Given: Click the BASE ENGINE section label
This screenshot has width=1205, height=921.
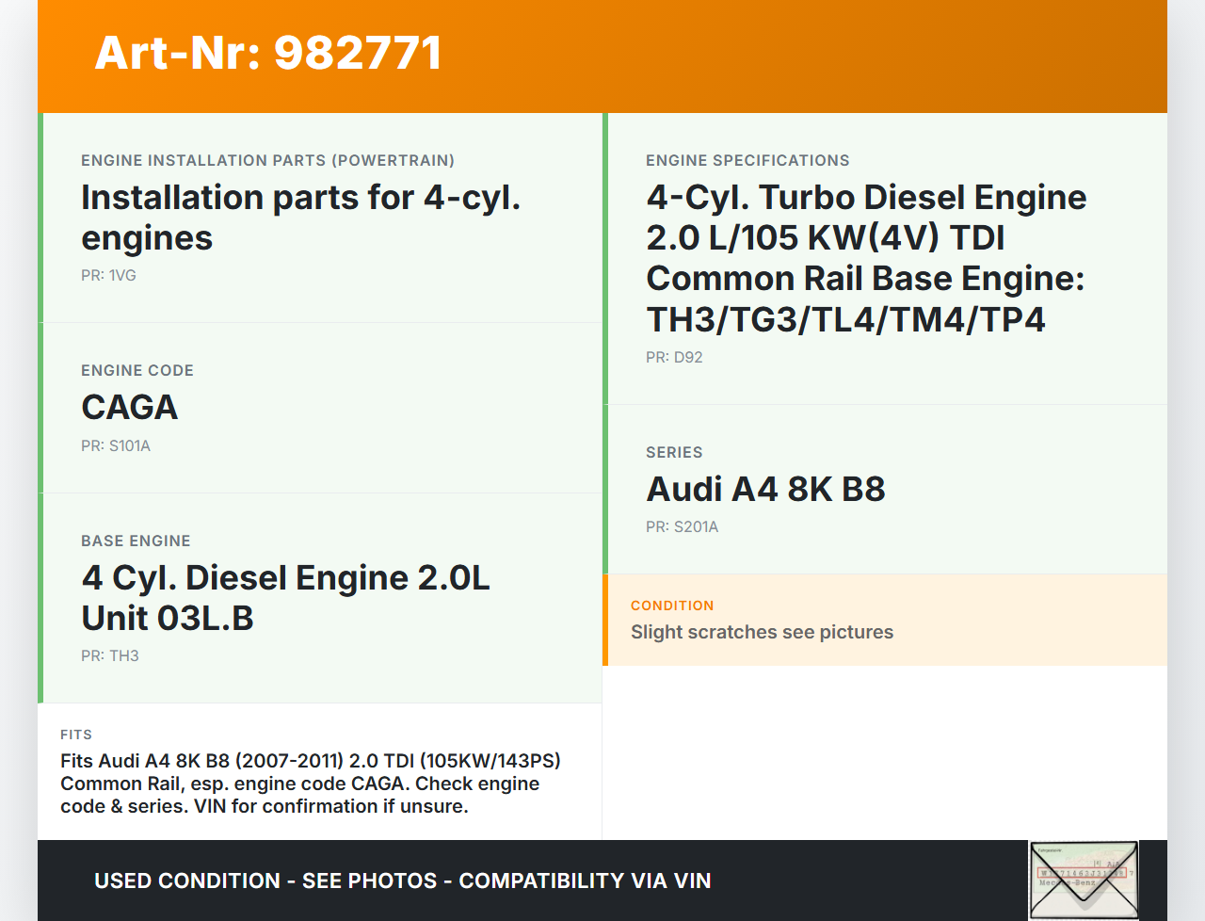Looking at the screenshot, I should 136,541.
